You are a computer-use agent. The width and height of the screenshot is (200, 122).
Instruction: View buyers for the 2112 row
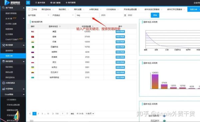(x=120, y=77)
